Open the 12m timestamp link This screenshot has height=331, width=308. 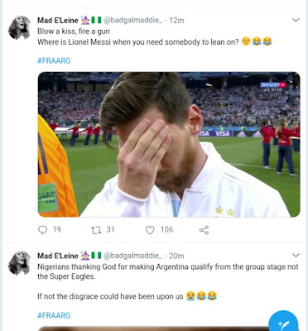176,21
